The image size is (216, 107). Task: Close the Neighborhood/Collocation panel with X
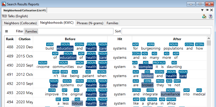pyautogui.click(x=211, y=10)
